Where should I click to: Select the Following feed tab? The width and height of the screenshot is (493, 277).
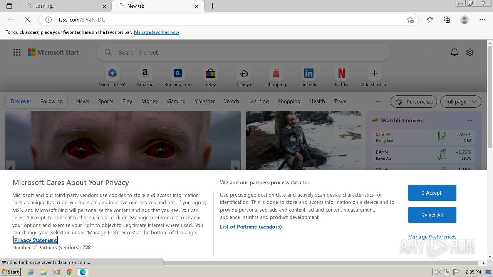tap(52, 102)
